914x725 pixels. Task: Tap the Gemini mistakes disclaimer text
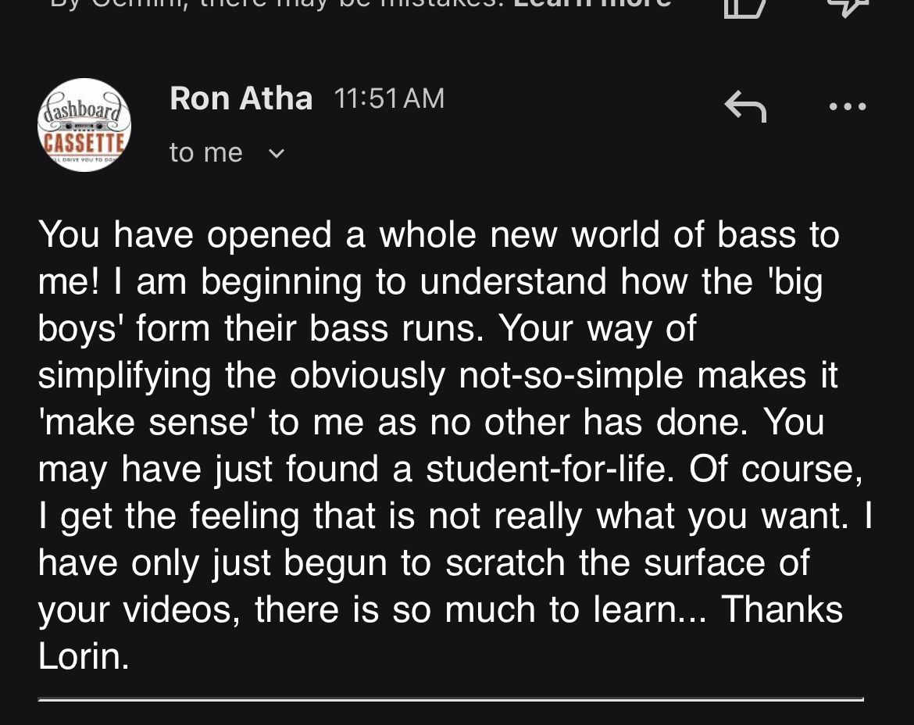[x=273, y=4]
